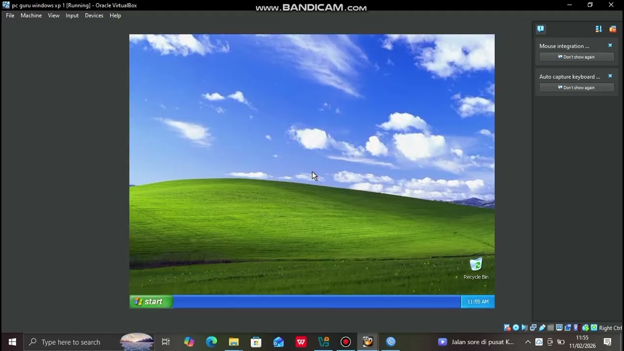
Task: Click the audio status icon
Action: pyautogui.click(x=525, y=328)
